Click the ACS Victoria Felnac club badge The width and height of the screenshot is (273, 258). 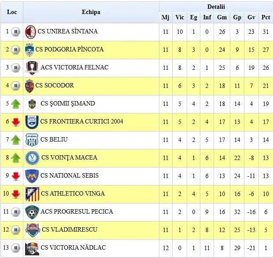coord(32,68)
